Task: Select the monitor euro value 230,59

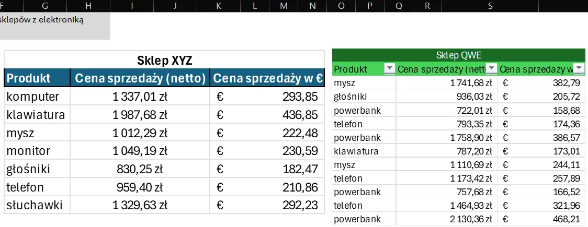Action: [267, 151]
